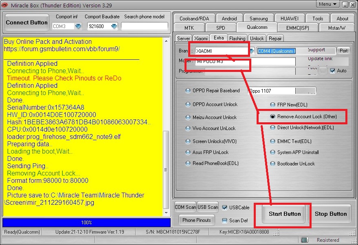Image resolution: width=358 pixels, height=245 pixels.
Task: Click the log scrollbar thumb
Action: 166,170
